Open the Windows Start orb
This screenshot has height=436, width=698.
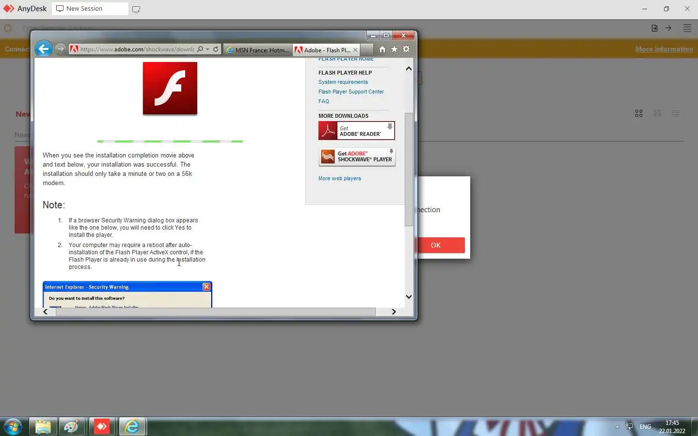pos(13,427)
